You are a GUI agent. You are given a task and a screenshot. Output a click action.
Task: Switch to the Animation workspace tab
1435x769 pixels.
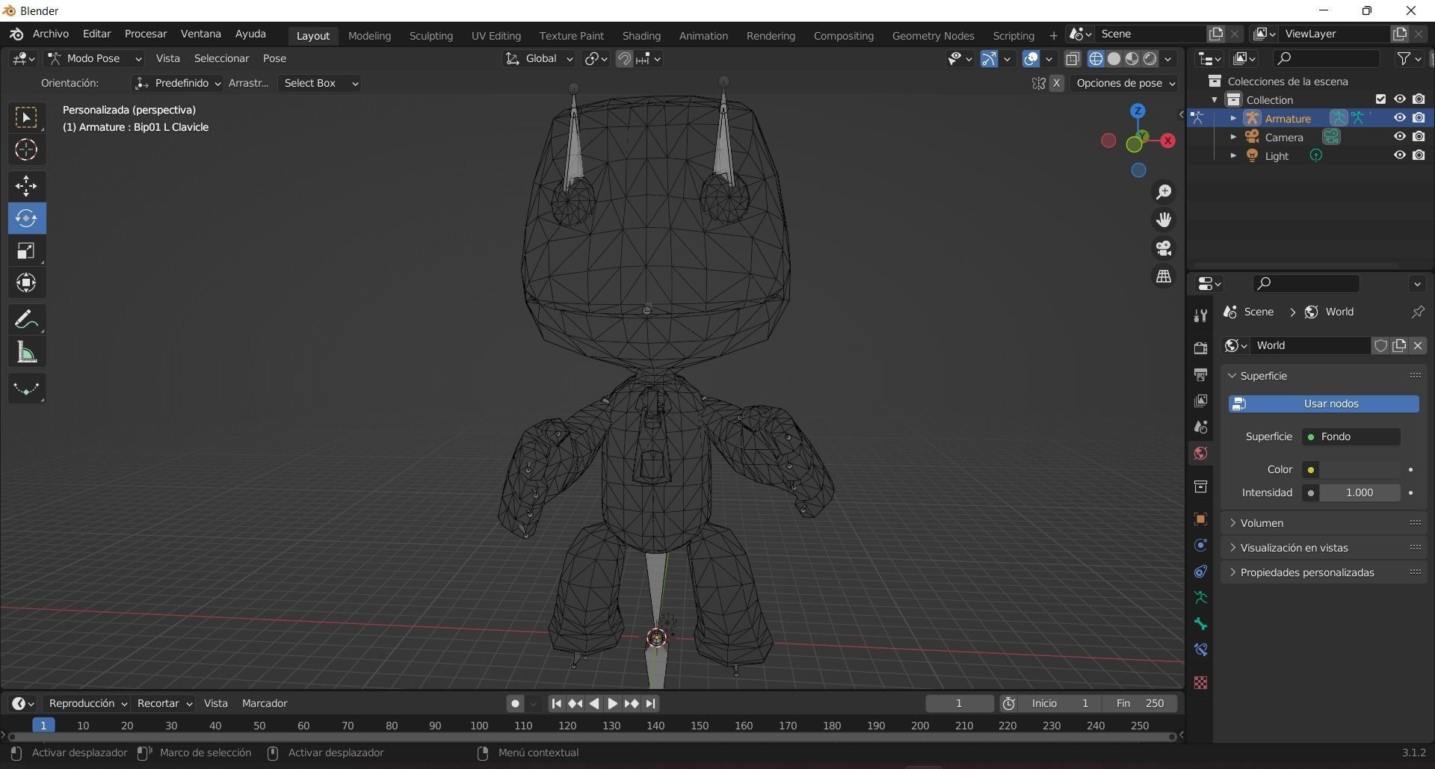(703, 36)
